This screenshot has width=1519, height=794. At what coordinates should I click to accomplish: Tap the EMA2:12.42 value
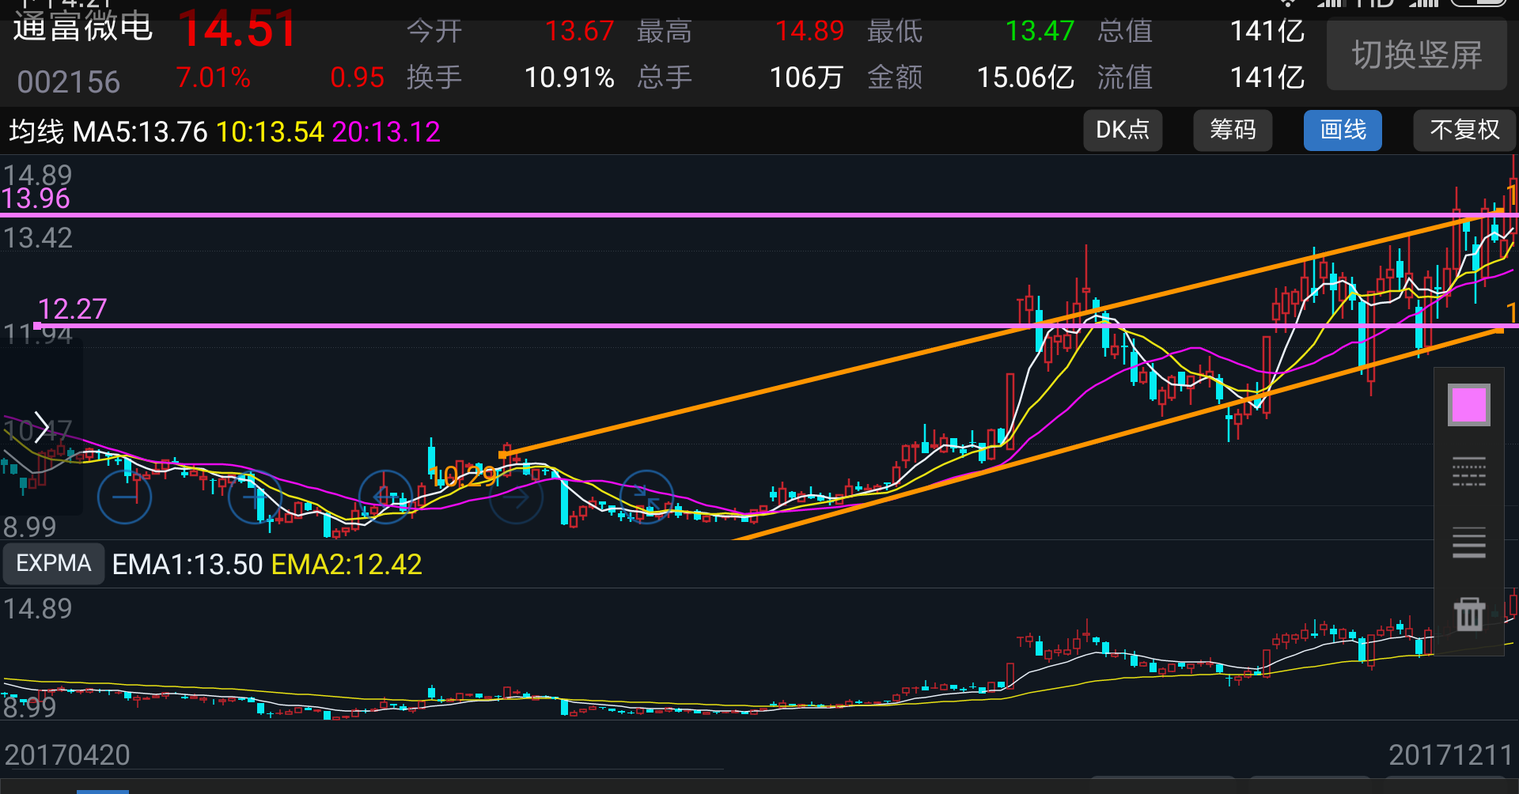(347, 565)
